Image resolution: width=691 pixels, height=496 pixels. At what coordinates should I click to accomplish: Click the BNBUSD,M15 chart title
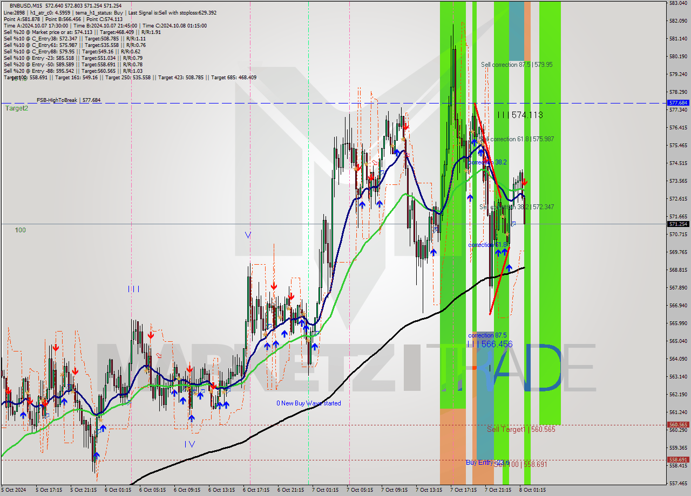click(26, 6)
